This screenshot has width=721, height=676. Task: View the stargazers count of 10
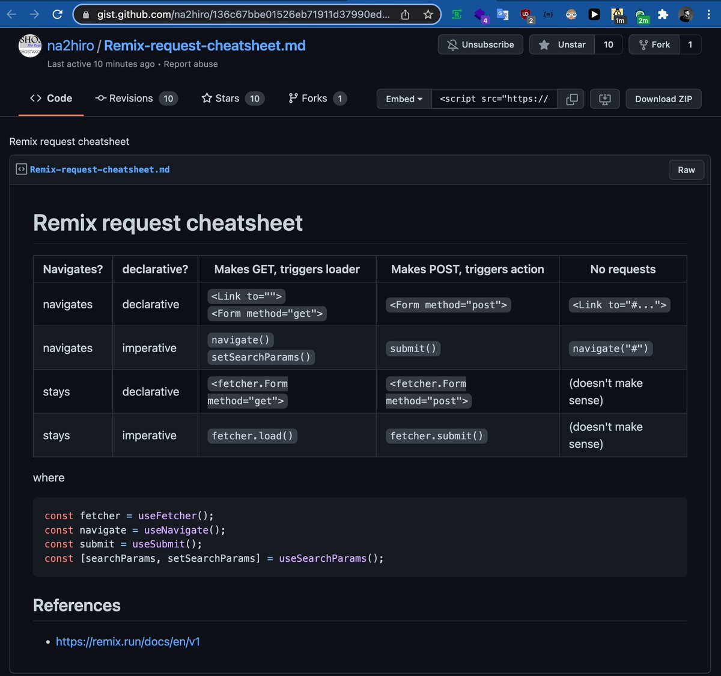click(609, 44)
